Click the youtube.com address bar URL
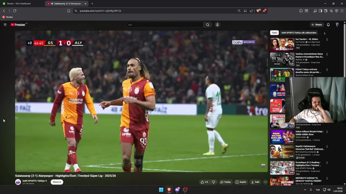 pos(101,11)
